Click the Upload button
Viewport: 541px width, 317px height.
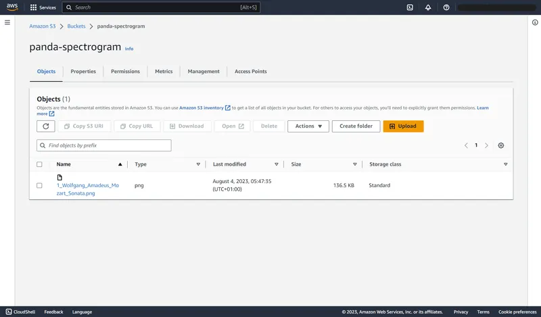(x=403, y=126)
